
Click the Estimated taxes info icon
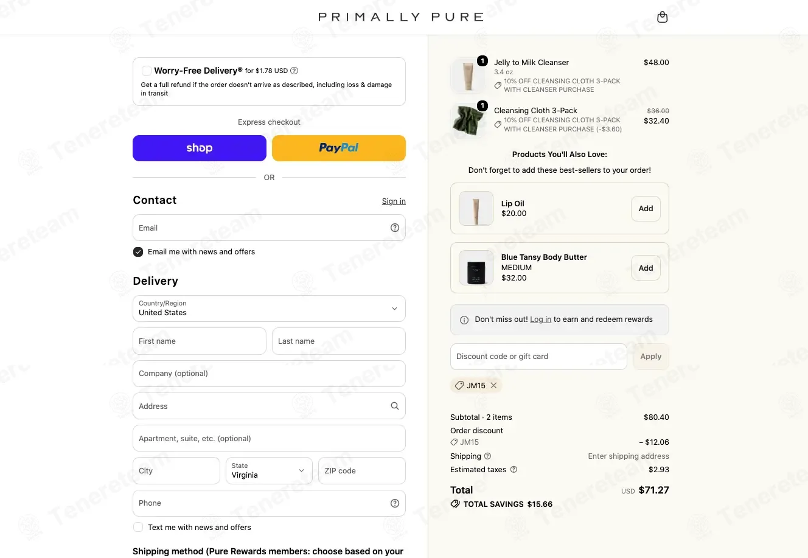point(514,470)
